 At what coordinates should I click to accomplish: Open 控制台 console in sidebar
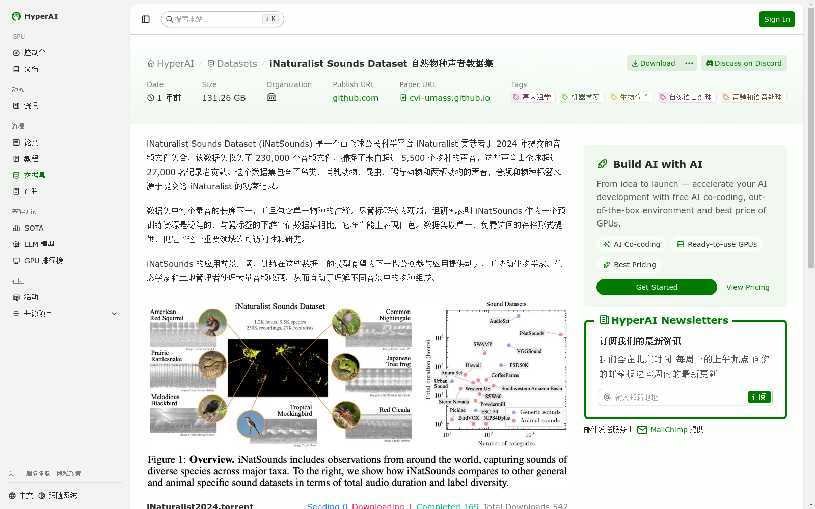[65, 53]
